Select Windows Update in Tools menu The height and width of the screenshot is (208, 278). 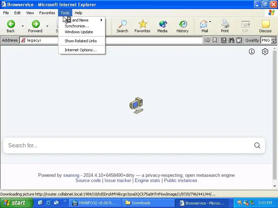82,32
